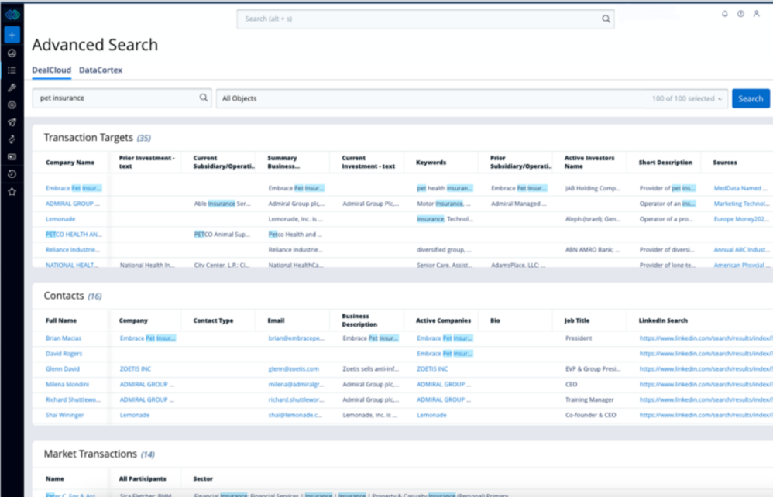Viewport: 773px width, 497px height.
Task: Open the user profile icon
Action: (756, 14)
